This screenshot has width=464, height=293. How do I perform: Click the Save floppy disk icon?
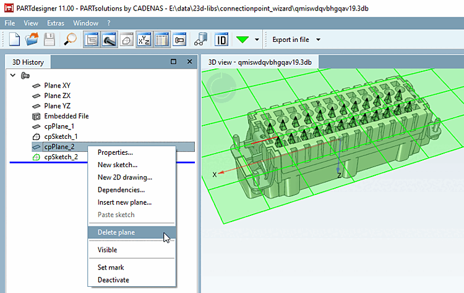tap(49, 40)
